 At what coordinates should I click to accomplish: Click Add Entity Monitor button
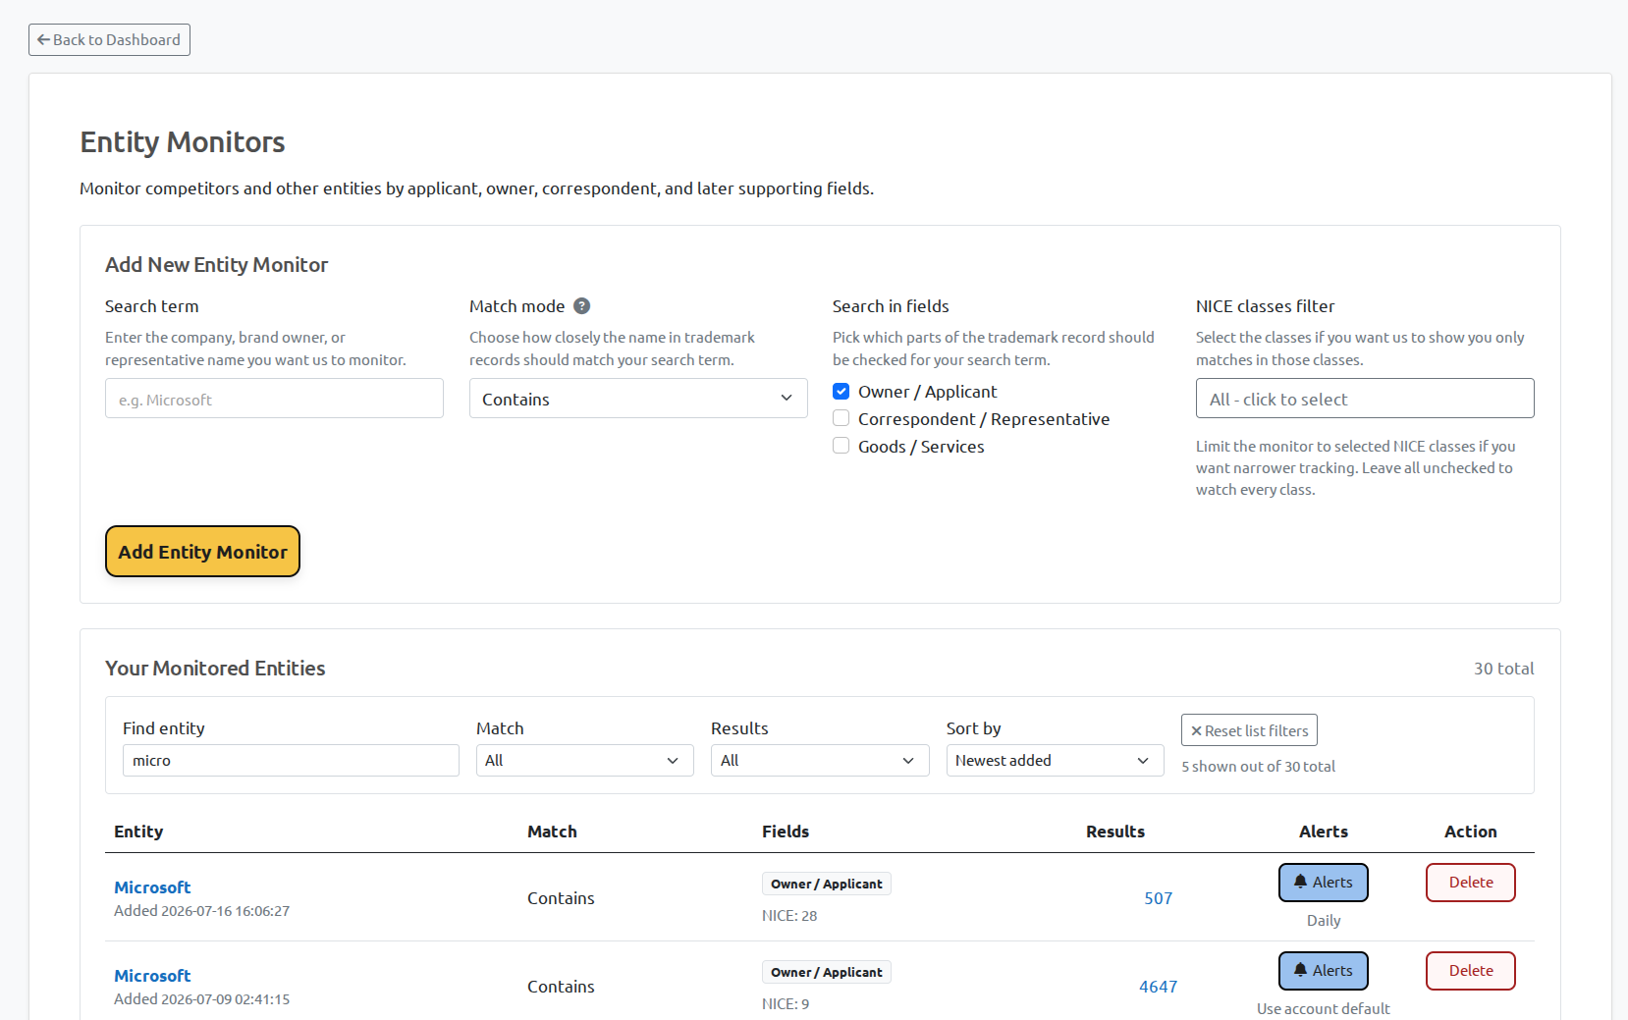(202, 552)
